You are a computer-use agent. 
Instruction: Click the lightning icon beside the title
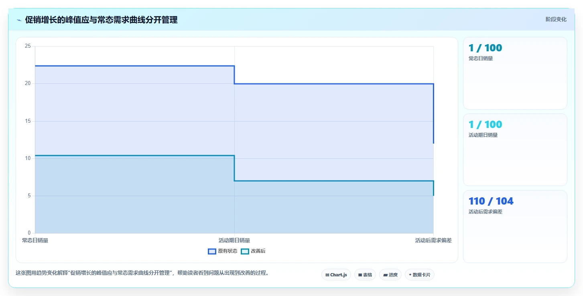[19, 20]
